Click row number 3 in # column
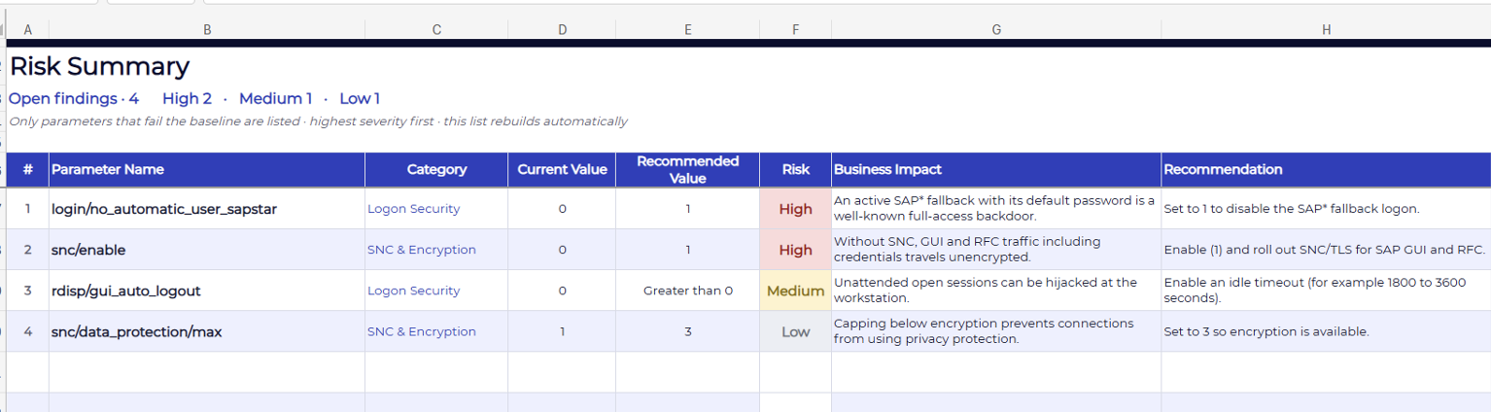The image size is (1491, 412). [27, 291]
